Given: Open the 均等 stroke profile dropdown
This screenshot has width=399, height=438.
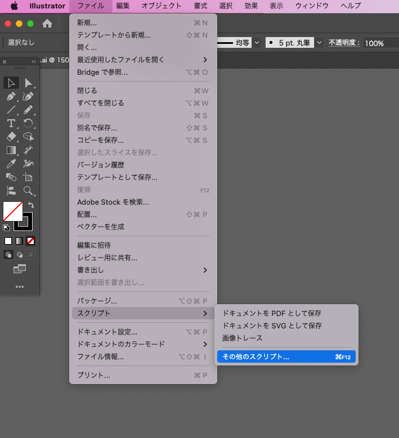Looking at the screenshot, I should point(257,43).
